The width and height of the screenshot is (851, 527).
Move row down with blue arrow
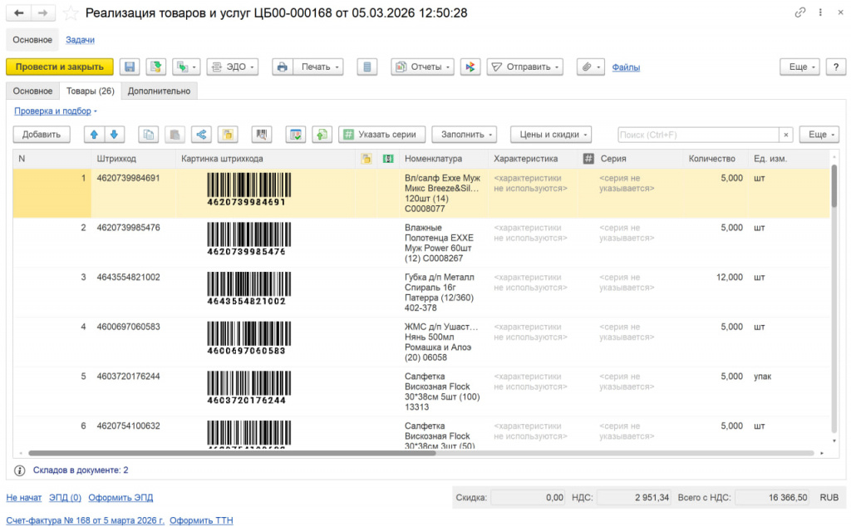114,135
